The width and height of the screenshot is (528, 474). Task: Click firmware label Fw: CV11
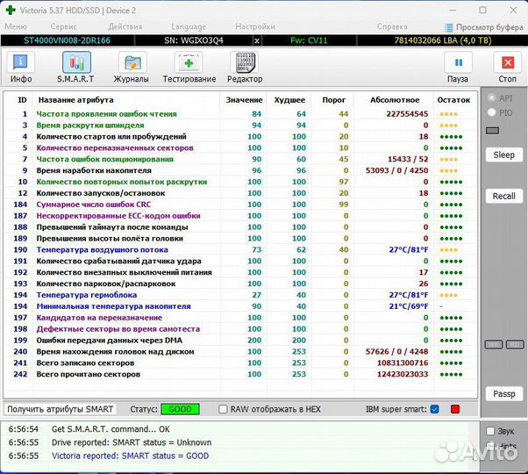click(309, 40)
